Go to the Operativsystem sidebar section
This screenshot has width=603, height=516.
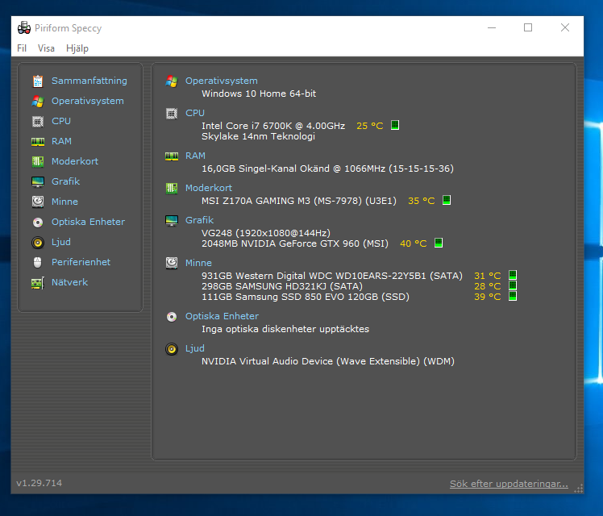(88, 101)
